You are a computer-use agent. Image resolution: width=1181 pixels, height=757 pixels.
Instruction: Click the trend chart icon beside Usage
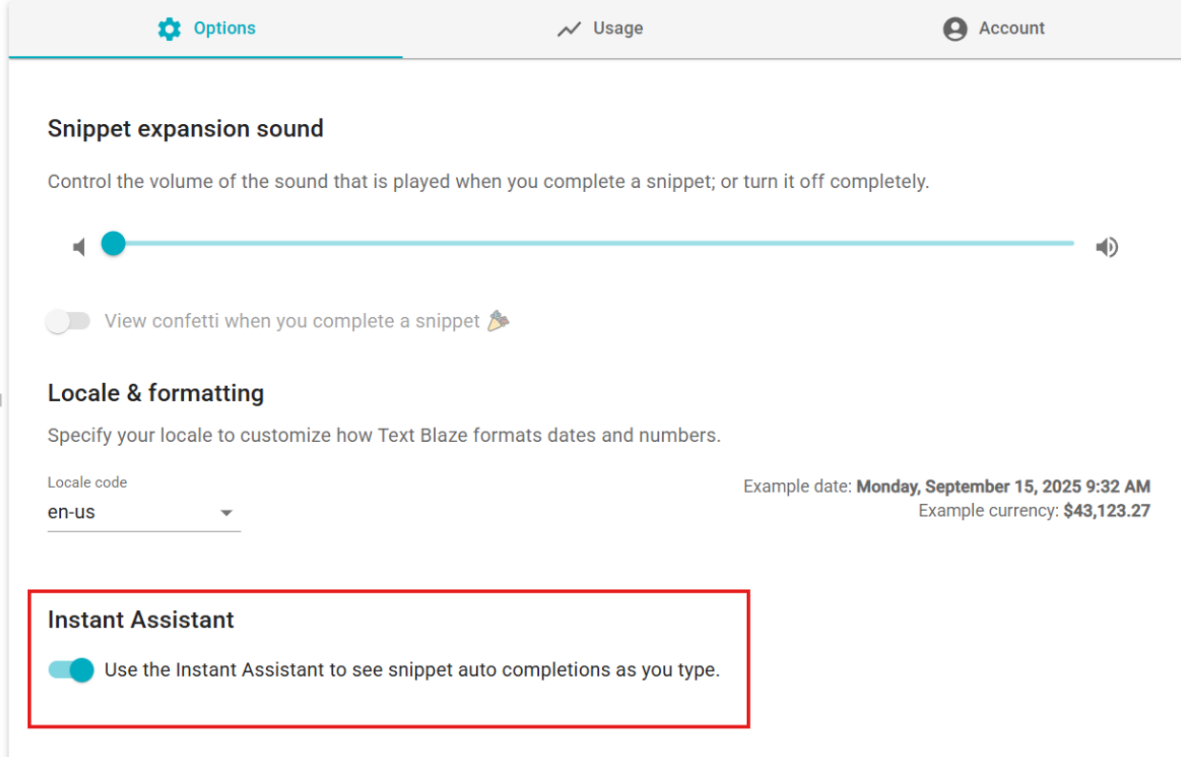[x=570, y=29]
